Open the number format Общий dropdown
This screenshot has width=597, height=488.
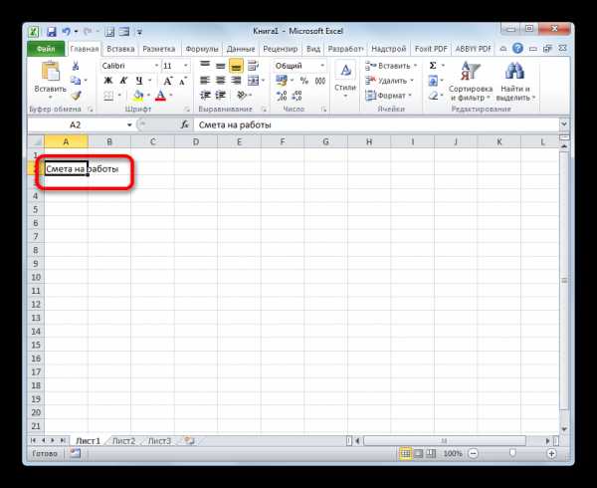[322, 66]
